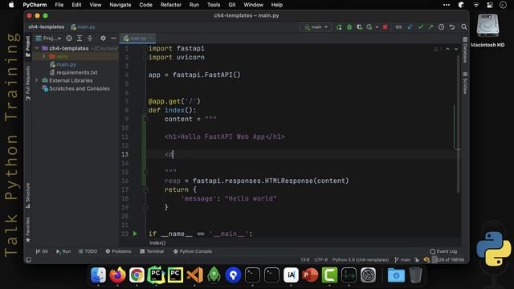The width and height of the screenshot is (514, 289).
Task: Open the main run configuration dropdown
Action: (x=316, y=27)
